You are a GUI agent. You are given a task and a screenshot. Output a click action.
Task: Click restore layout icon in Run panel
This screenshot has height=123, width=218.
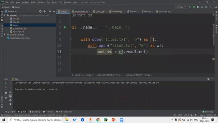pyautogui.click(x=6, y=93)
